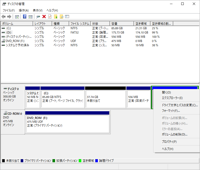Image resolution: width=200 pixels, height=170 pixels.
Task: Choose ボリュームの削除(D)... in context menu
Action: click(175, 134)
